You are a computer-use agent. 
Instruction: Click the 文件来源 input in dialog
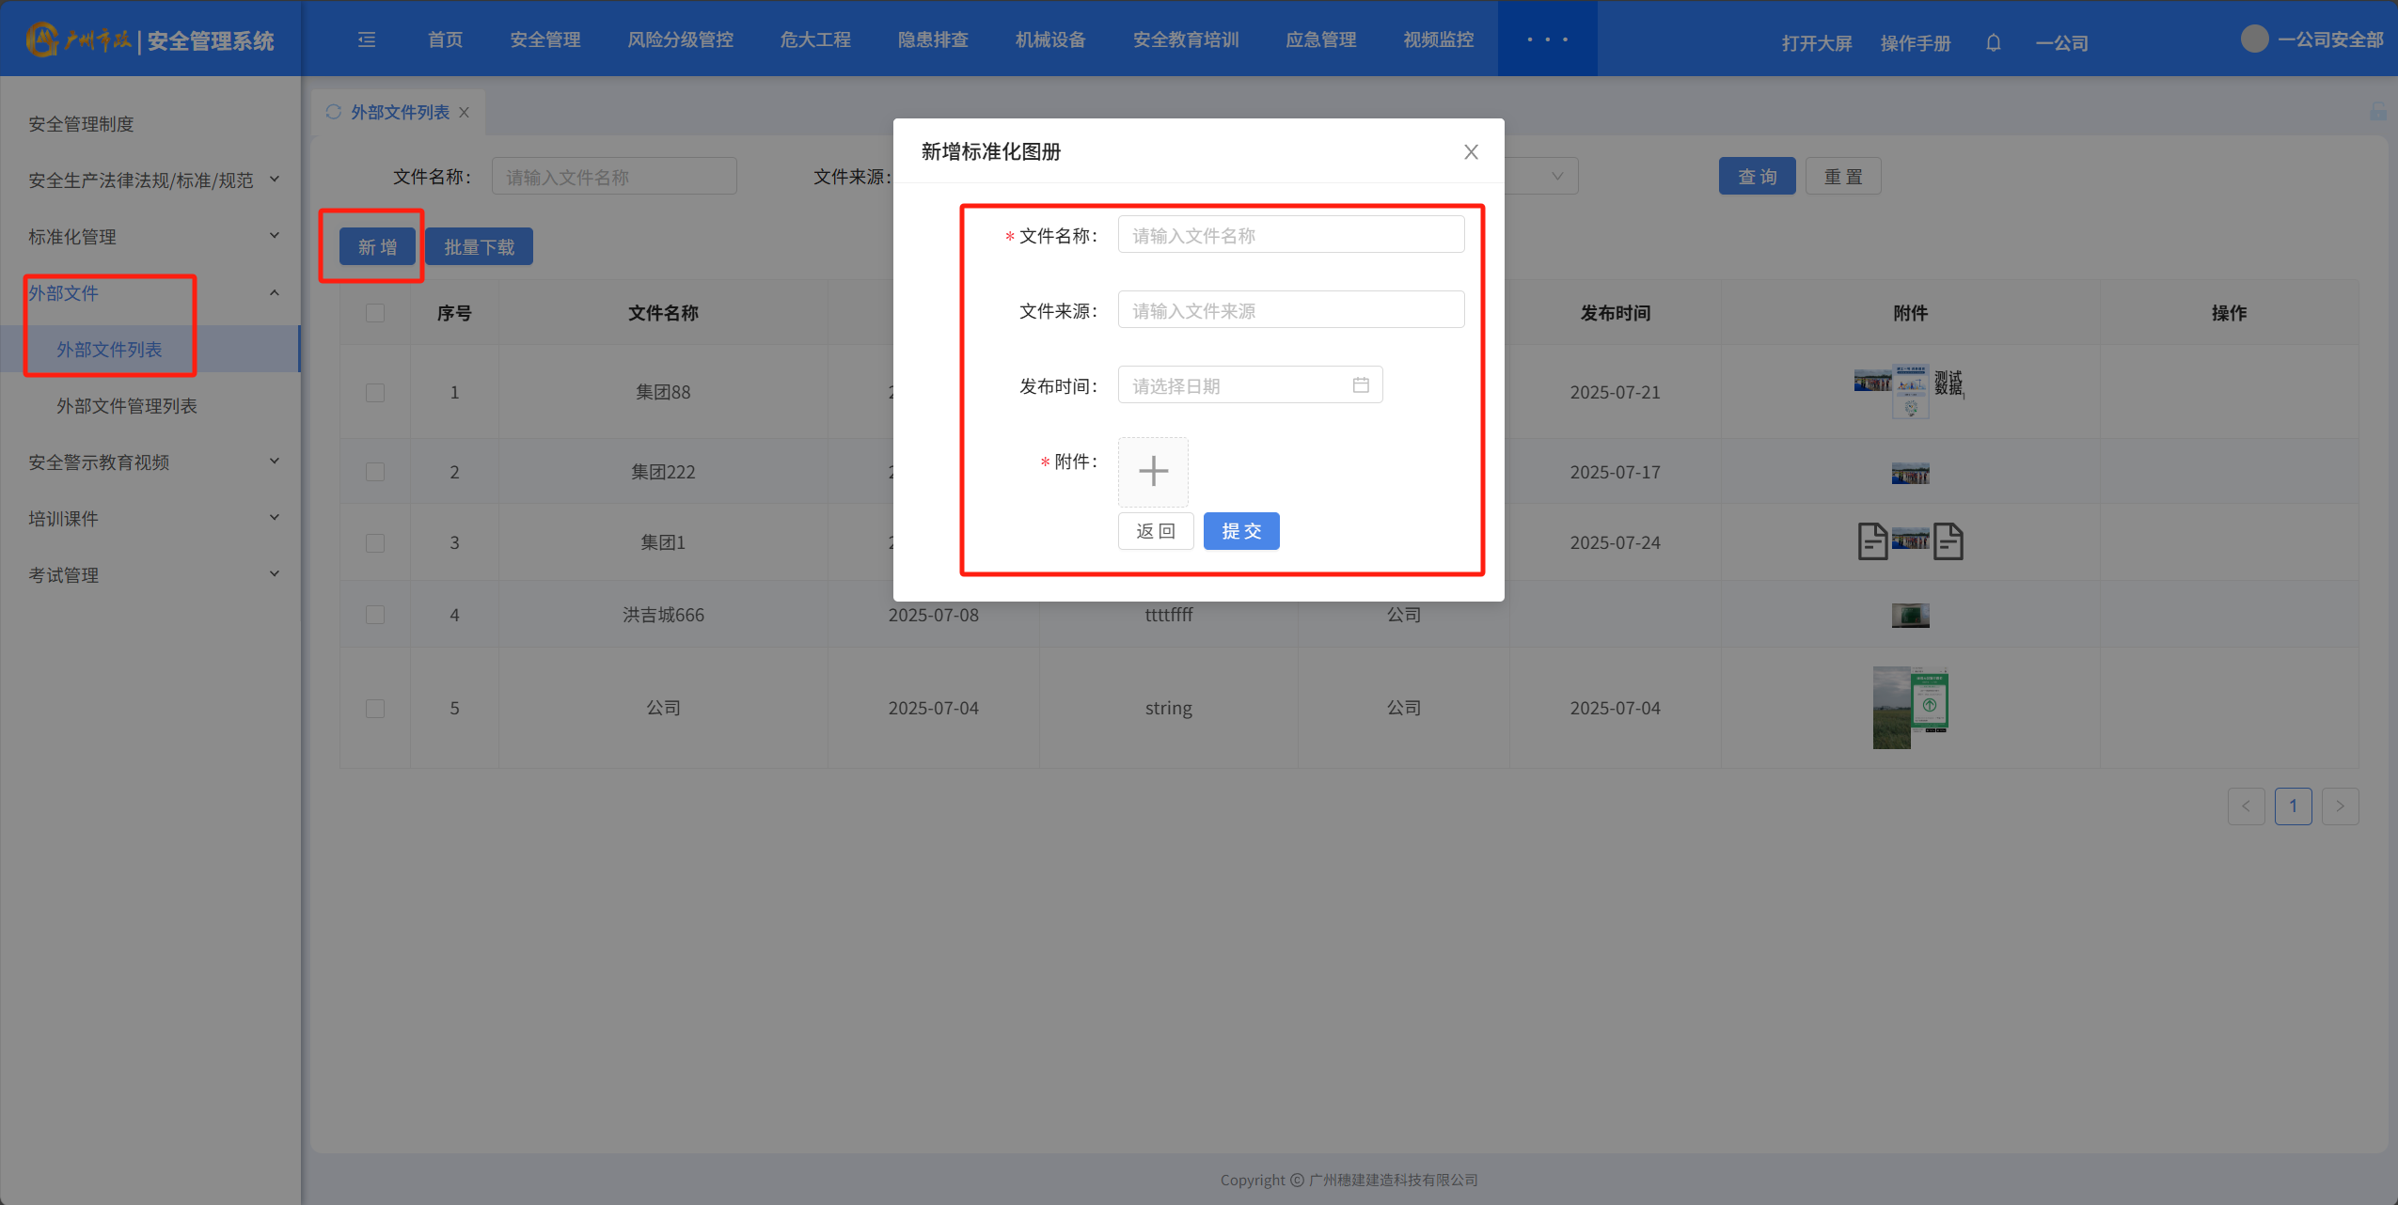pyautogui.click(x=1289, y=310)
